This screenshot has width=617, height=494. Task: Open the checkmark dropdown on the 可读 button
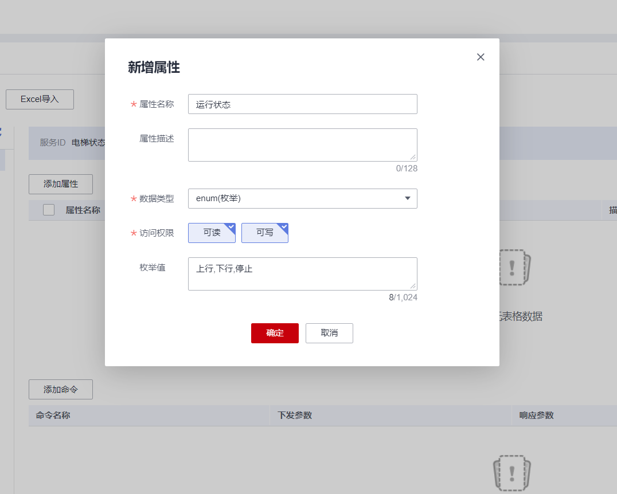(x=232, y=227)
